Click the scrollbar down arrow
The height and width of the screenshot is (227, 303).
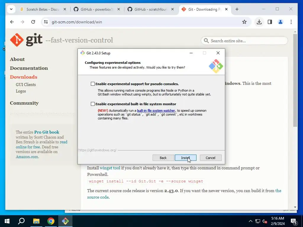(295, 207)
